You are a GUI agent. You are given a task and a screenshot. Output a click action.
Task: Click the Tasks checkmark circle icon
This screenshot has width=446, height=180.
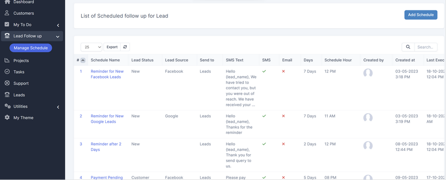[x=7, y=72]
